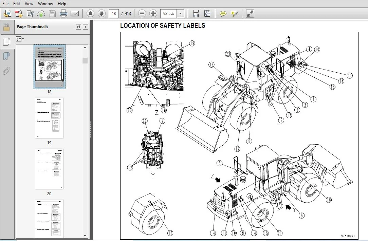The height and width of the screenshot is (241, 368).
Task: Click the thumbnail label number 20
Action: [x=49, y=193]
